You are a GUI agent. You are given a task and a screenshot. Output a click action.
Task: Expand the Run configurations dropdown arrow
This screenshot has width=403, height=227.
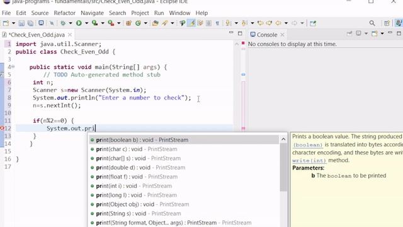click(x=87, y=23)
